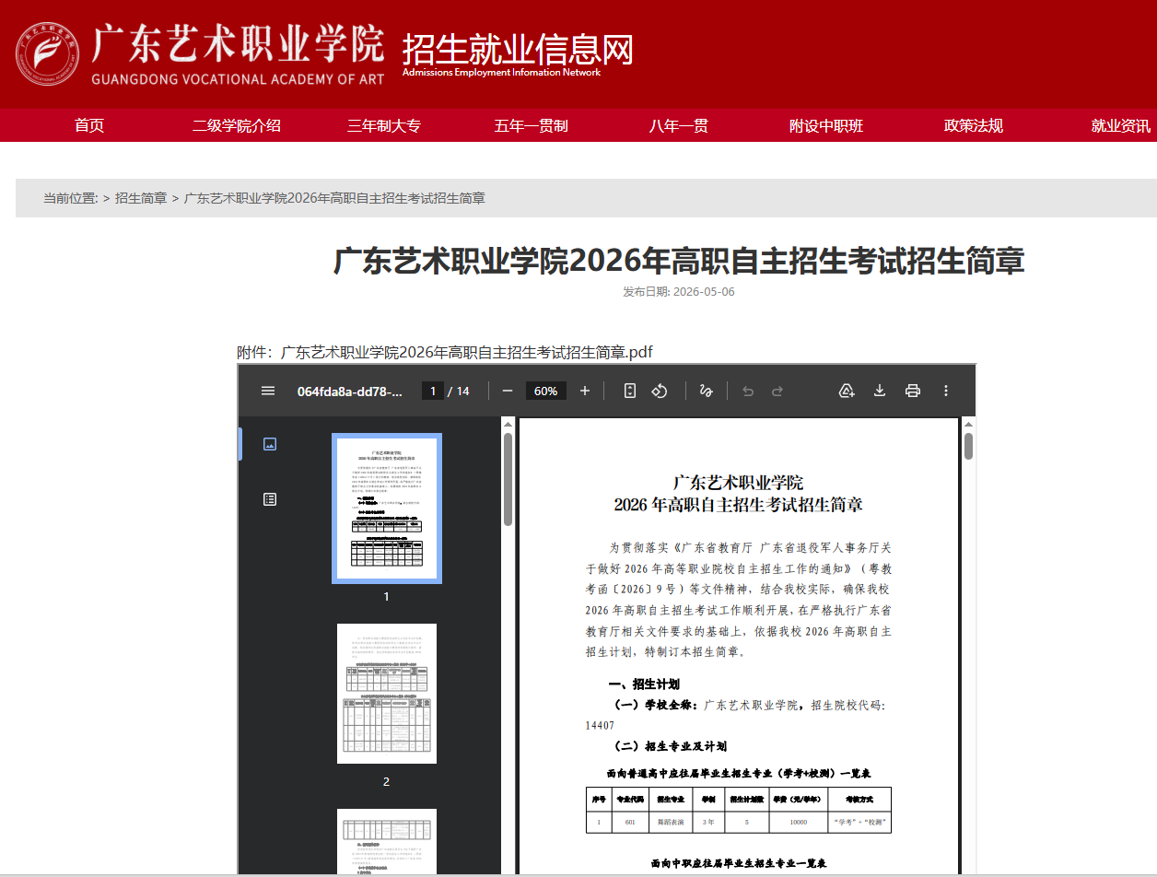
Task: Open the 三年制大专 menu item
Action: 384,126
